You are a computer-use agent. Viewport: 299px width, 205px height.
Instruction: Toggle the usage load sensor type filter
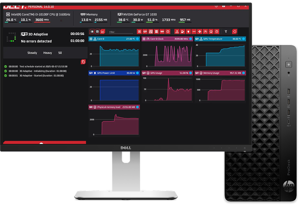point(211,31)
